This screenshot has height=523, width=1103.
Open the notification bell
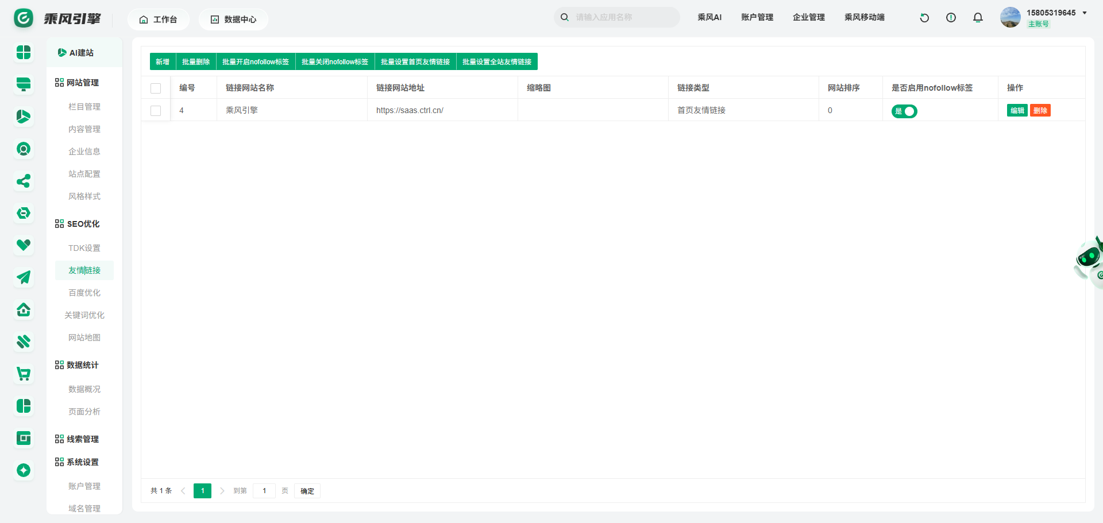coord(978,18)
